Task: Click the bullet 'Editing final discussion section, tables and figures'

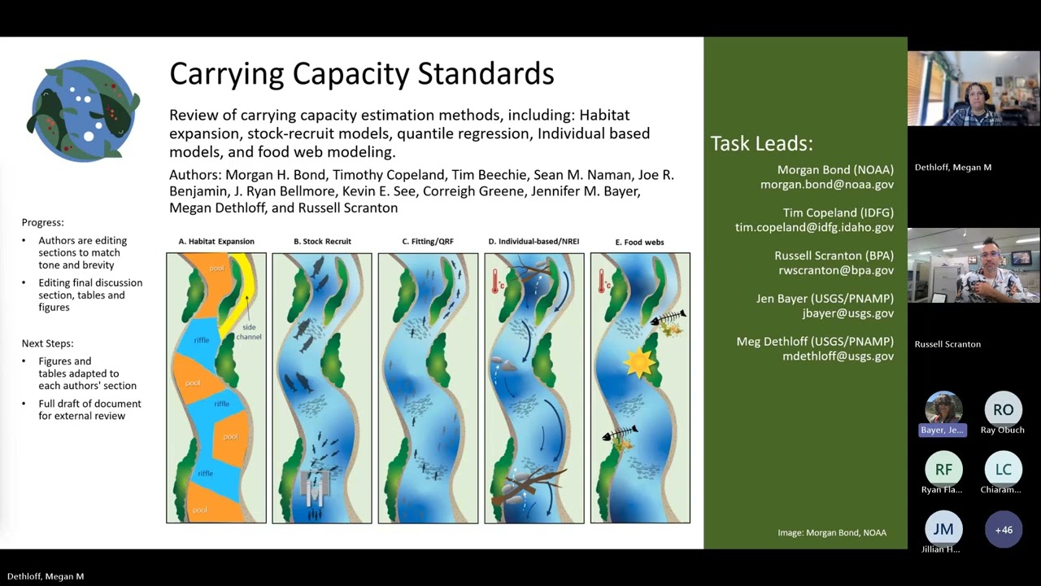Action: click(x=90, y=295)
